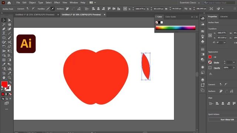Image resolution: width=237 pixels, height=133 pixels.
Task: Click the Home icon in top bar
Action: [x=9, y=3]
